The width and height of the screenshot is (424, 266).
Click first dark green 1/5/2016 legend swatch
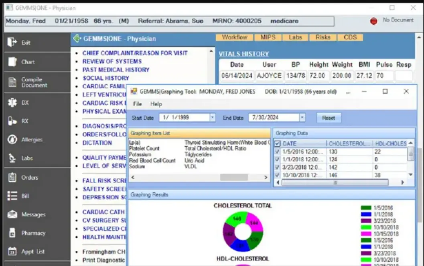tap(366, 208)
